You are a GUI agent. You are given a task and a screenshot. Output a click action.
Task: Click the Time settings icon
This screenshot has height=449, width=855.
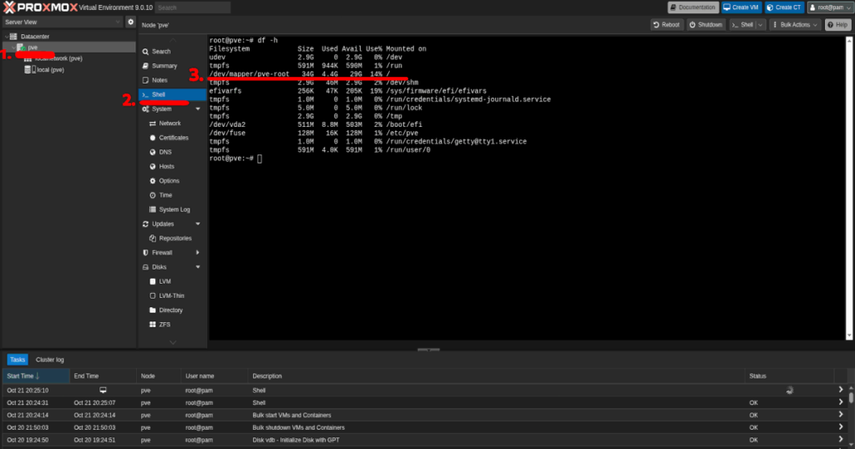click(x=152, y=194)
